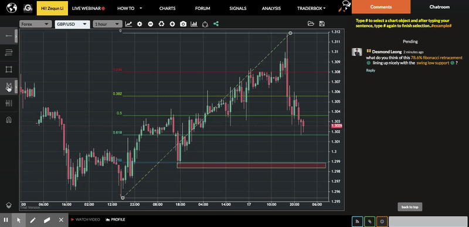The image size is (469, 227).
Task: Click the 78.6% fibonacci retracement link
Action: coord(436,57)
